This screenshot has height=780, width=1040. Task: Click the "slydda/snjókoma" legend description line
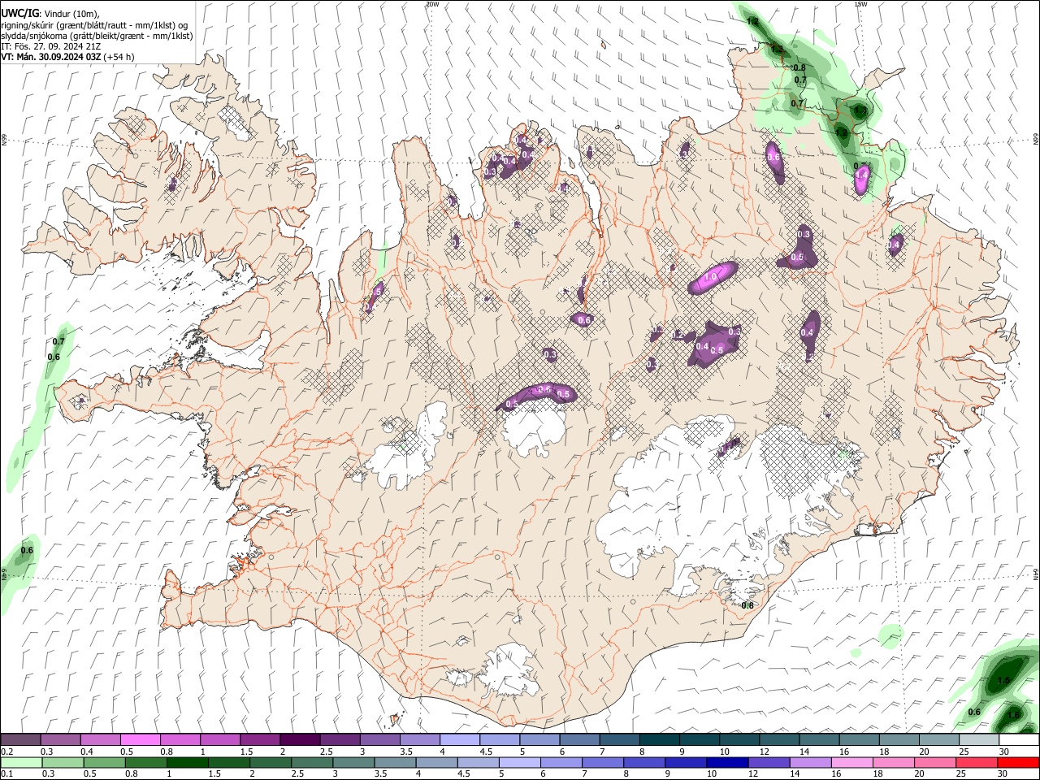tap(97, 36)
